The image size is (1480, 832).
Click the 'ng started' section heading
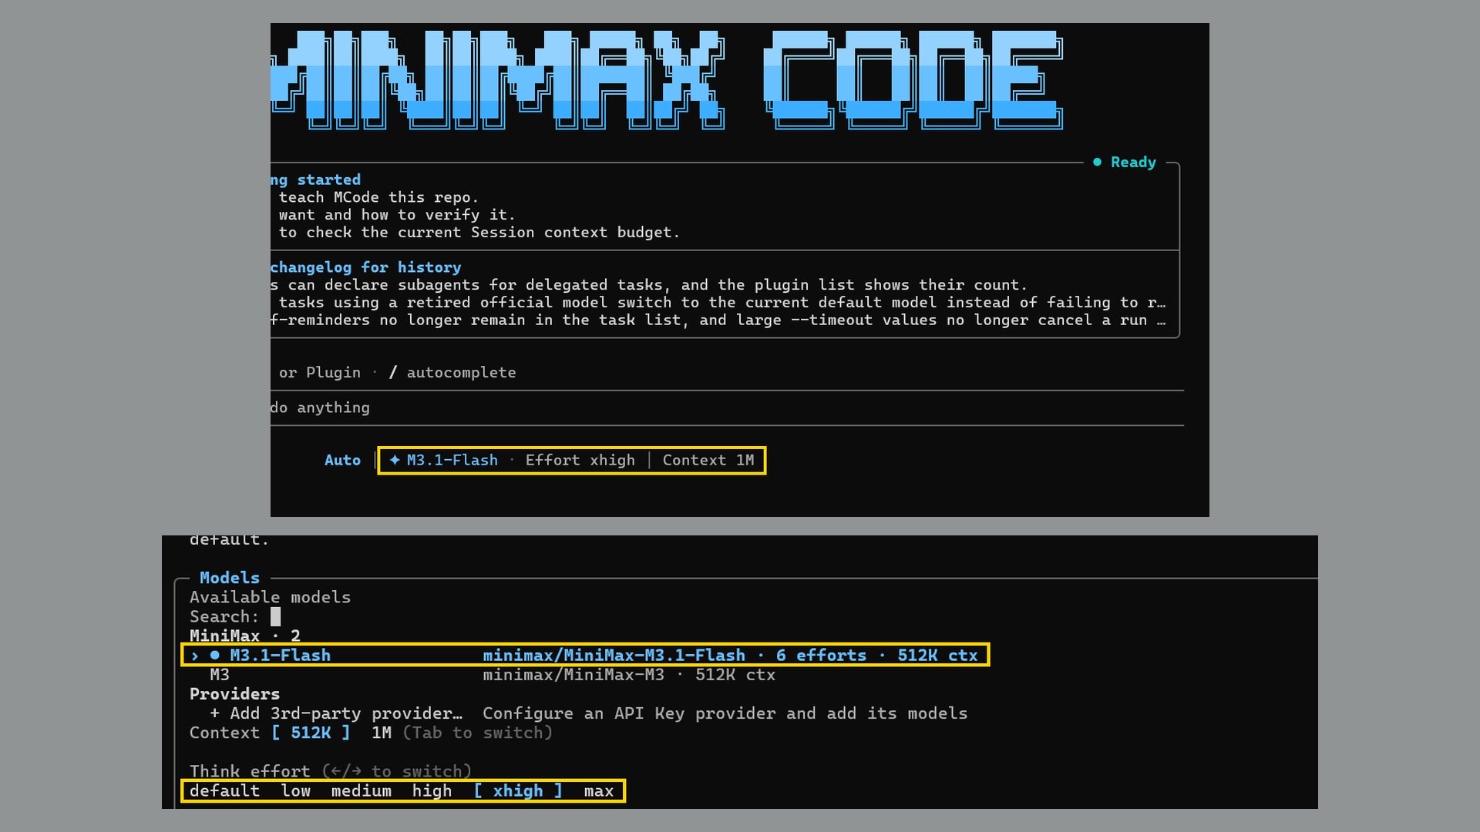tap(315, 179)
